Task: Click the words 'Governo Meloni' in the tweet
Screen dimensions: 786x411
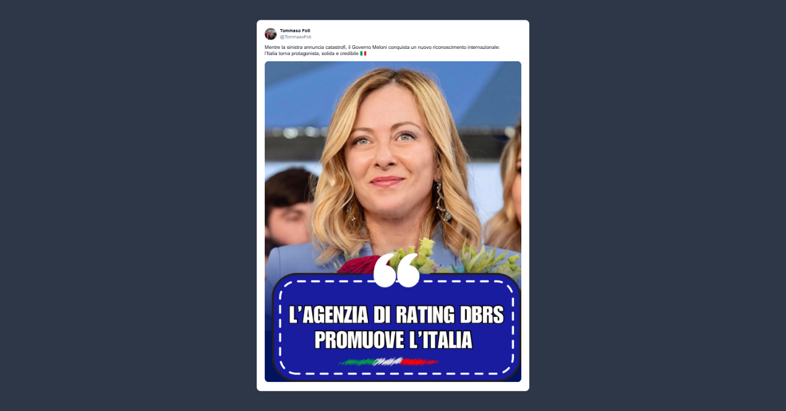Action: pyautogui.click(x=368, y=47)
